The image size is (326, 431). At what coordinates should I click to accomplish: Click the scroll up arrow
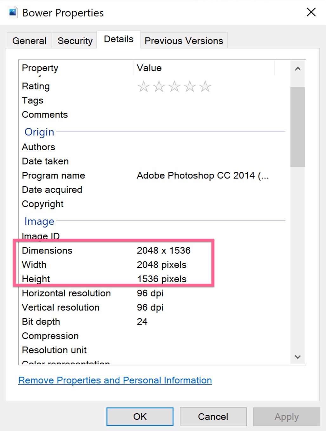click(297, 69)
